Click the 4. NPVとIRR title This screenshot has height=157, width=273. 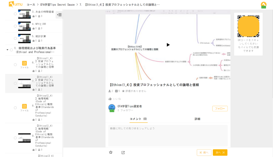39,24
